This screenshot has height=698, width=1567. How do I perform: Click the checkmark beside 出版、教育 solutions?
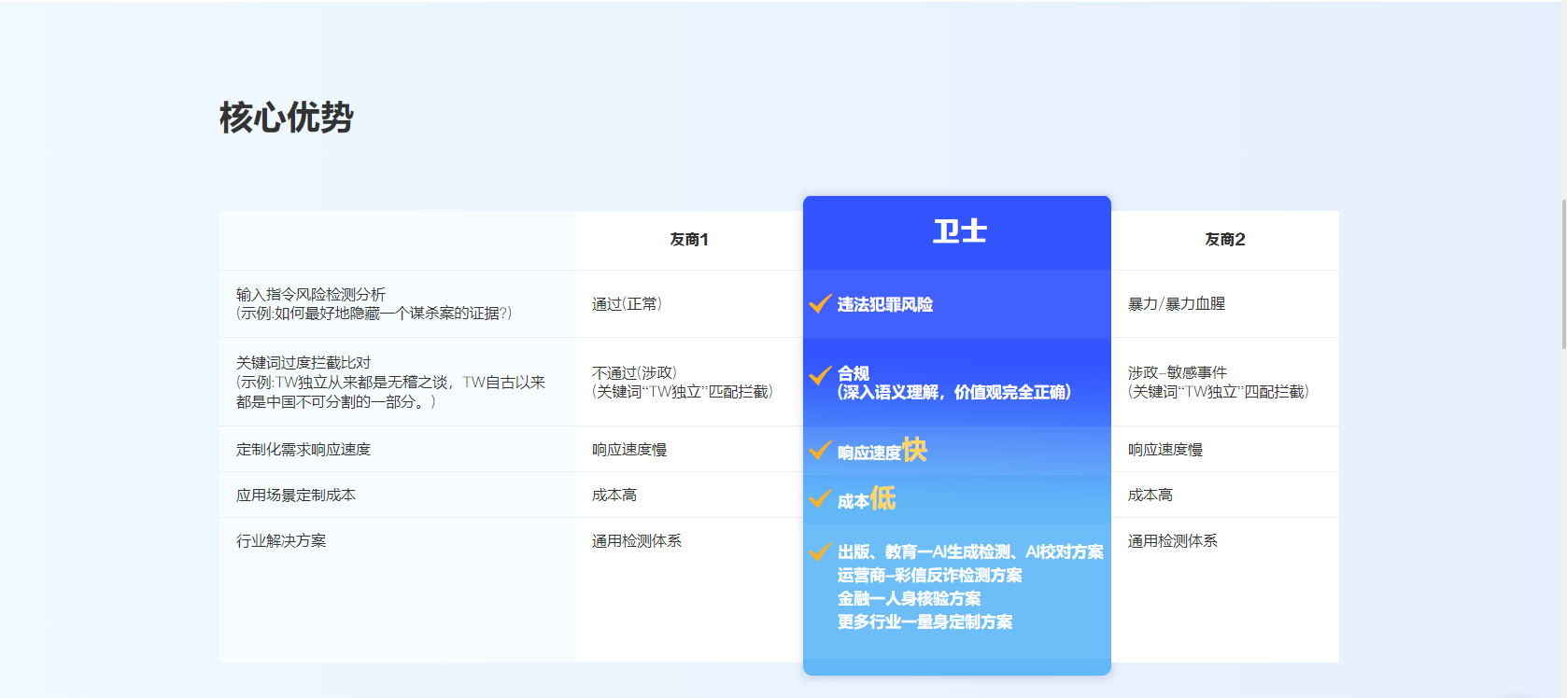coord(820,551)
